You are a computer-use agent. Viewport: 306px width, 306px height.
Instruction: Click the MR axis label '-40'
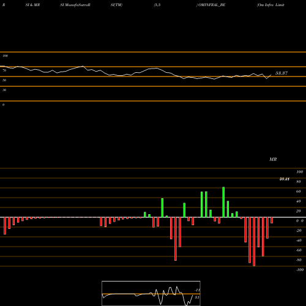299,241
